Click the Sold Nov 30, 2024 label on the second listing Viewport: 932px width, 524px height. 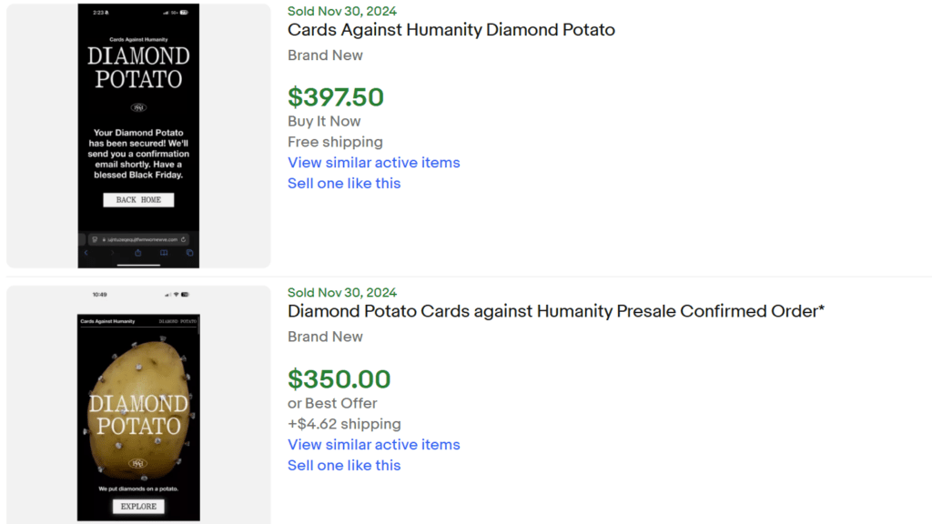[341, 293]
